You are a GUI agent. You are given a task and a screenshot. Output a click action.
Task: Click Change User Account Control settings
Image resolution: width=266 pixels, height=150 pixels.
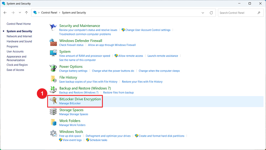[x=148, y=30]
